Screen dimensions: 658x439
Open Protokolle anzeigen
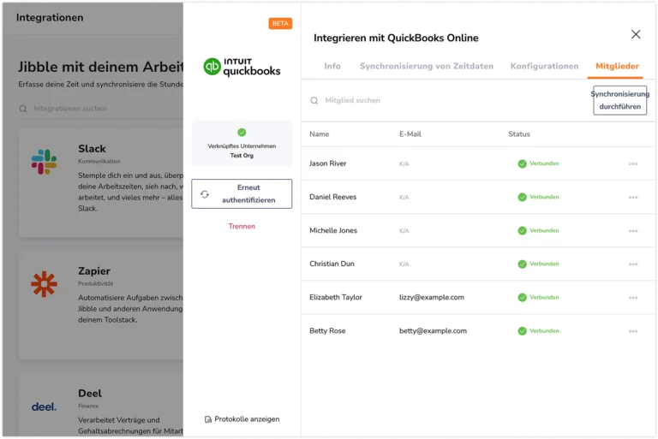click(242, 419)
